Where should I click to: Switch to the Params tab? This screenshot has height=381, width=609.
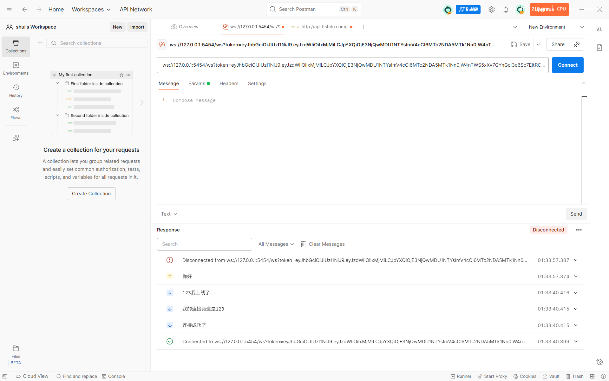[x=197, y=84]
